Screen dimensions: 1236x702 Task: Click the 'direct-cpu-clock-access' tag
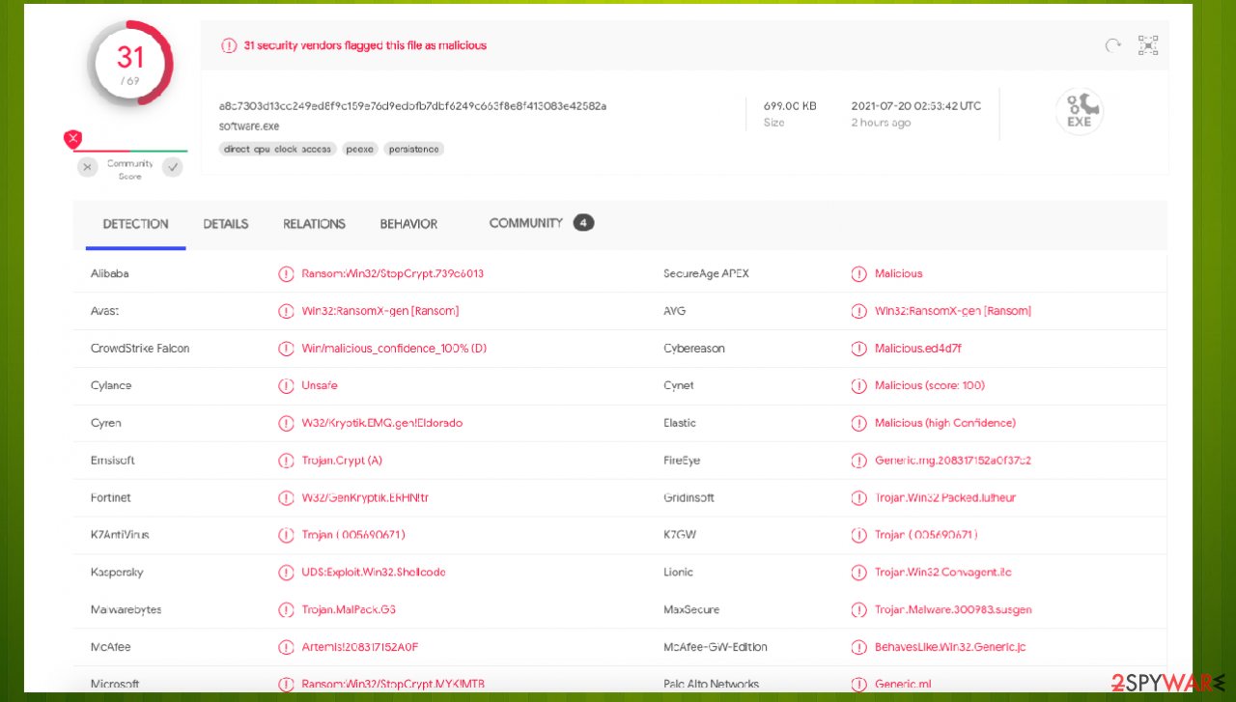(x=278, y=150)
